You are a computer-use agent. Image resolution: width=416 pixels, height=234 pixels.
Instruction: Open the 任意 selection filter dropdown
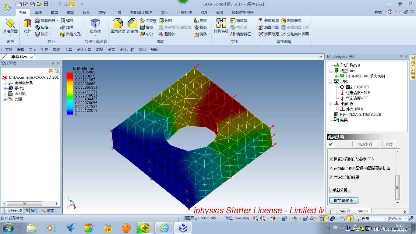[x=386, y=218]
